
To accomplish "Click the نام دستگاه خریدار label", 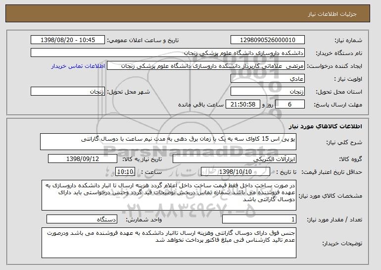I will [x=339, y=54].
